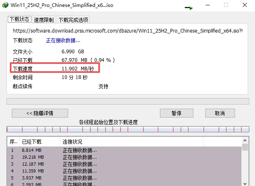Click the 正在接收数据... status next to 下载状态
The image size is (255, 186).
(x=63, y=40)
